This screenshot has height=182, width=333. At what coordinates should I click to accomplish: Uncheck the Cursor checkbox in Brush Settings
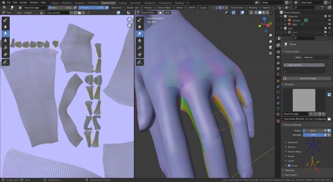289,165
